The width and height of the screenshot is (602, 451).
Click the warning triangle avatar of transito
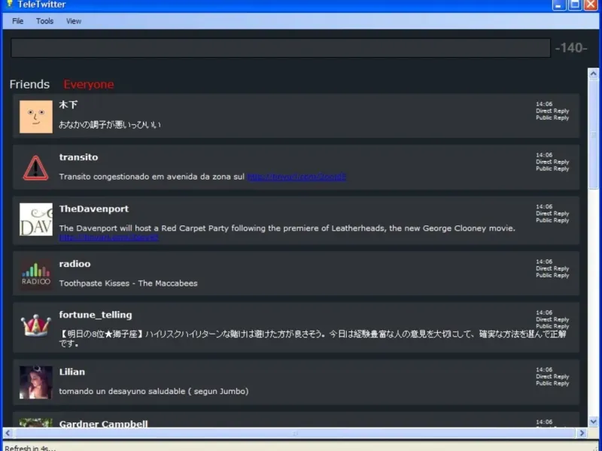36,168
